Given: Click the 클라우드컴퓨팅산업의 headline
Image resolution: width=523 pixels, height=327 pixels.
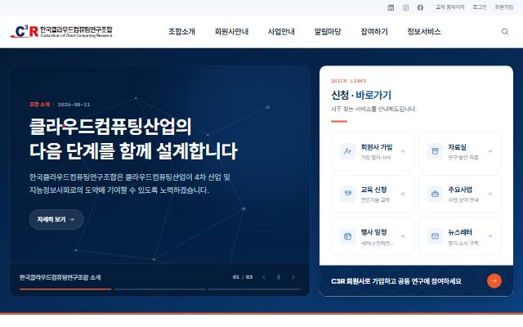Looking at the screenshot, I should click(110, 127).
